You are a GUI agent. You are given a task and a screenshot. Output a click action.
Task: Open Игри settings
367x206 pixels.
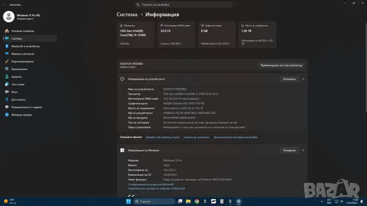[x=14, y=92]
